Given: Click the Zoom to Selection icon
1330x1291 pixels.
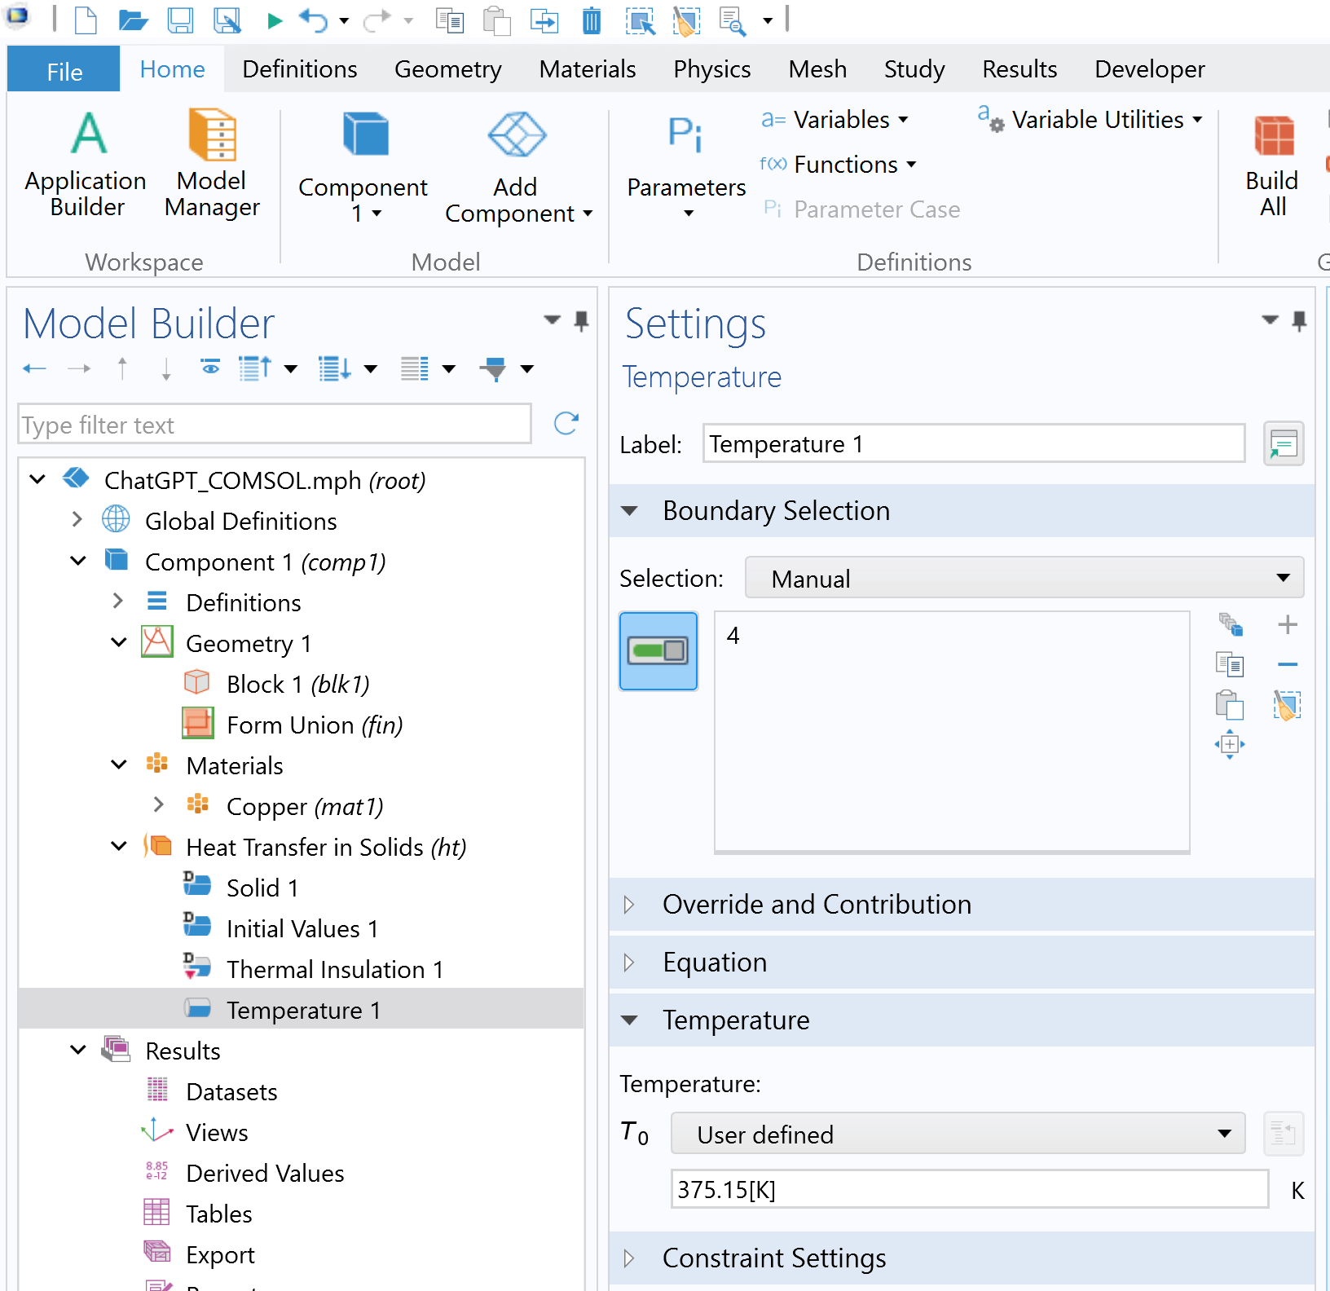Looking at the screenshot, I should 1230,744.
